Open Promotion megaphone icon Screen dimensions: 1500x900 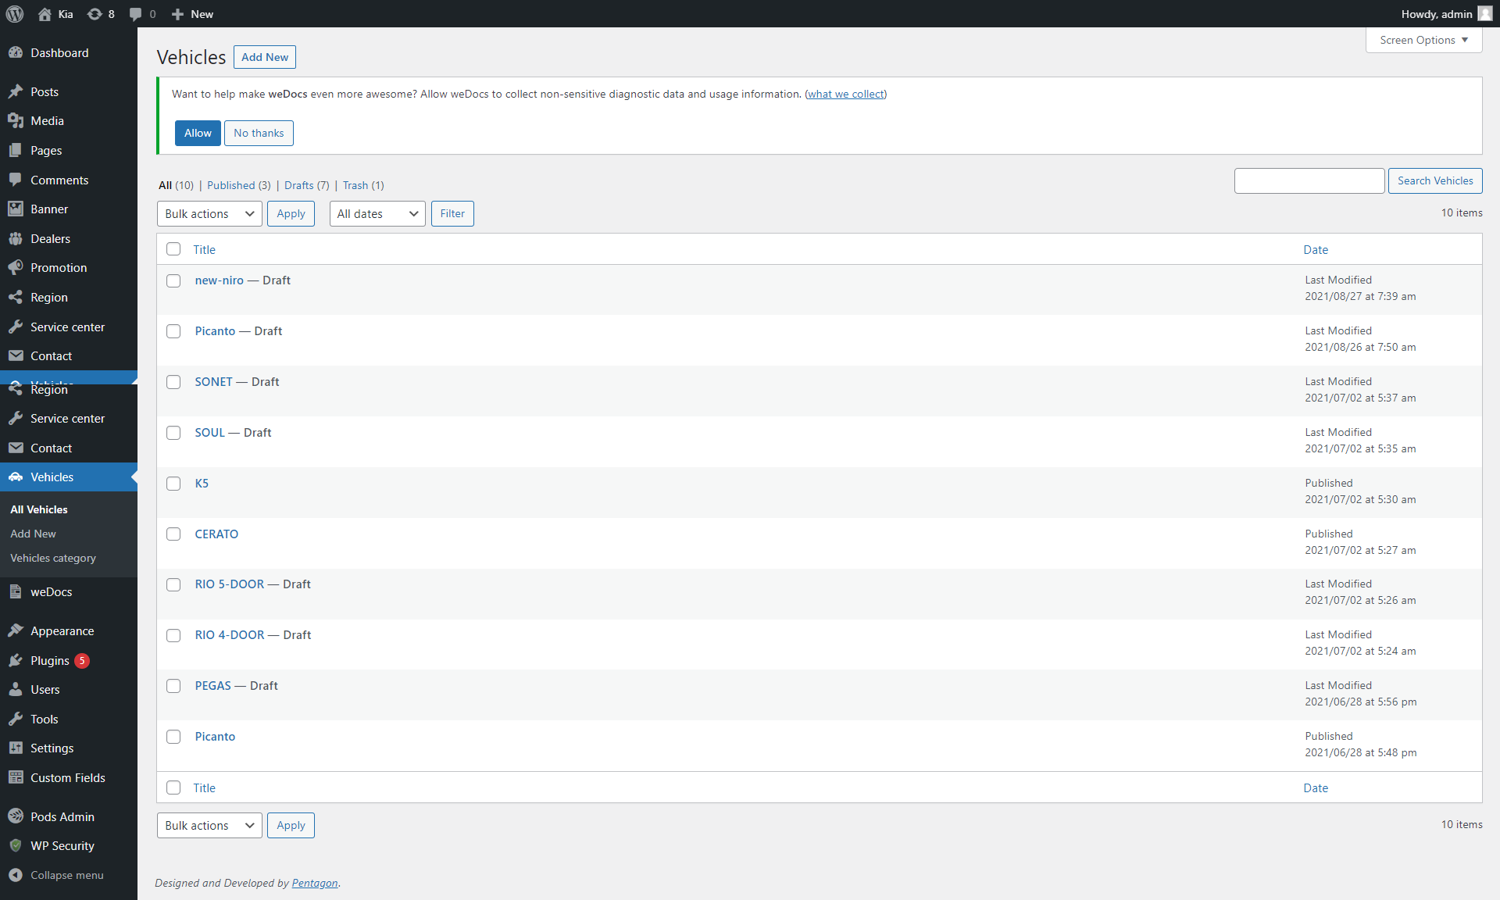pyautogui.click(x=16, y=267)
